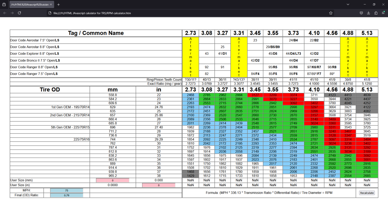Click the mm column header
The image size is (388, 210).
[x=113, y=90]
